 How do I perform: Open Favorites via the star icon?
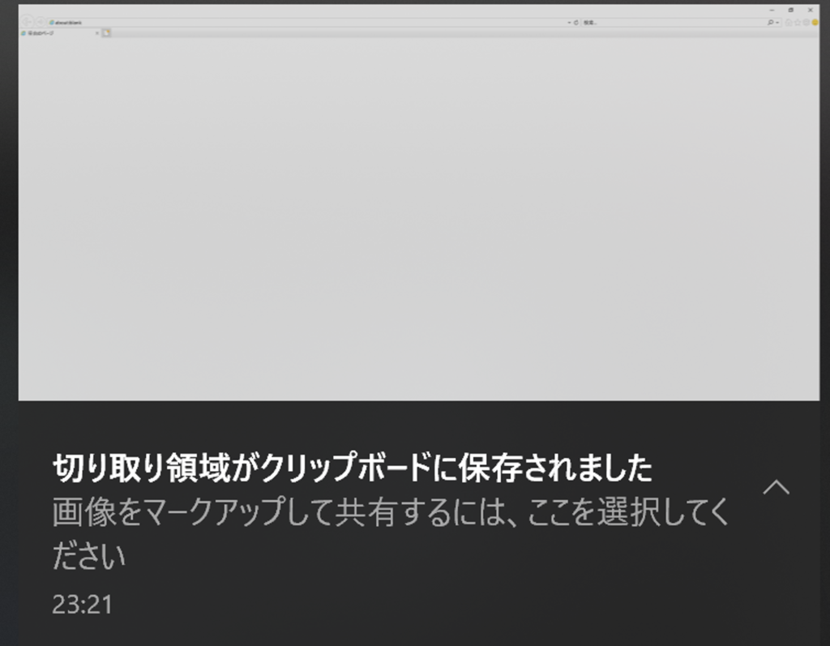[x=798, y=22]
